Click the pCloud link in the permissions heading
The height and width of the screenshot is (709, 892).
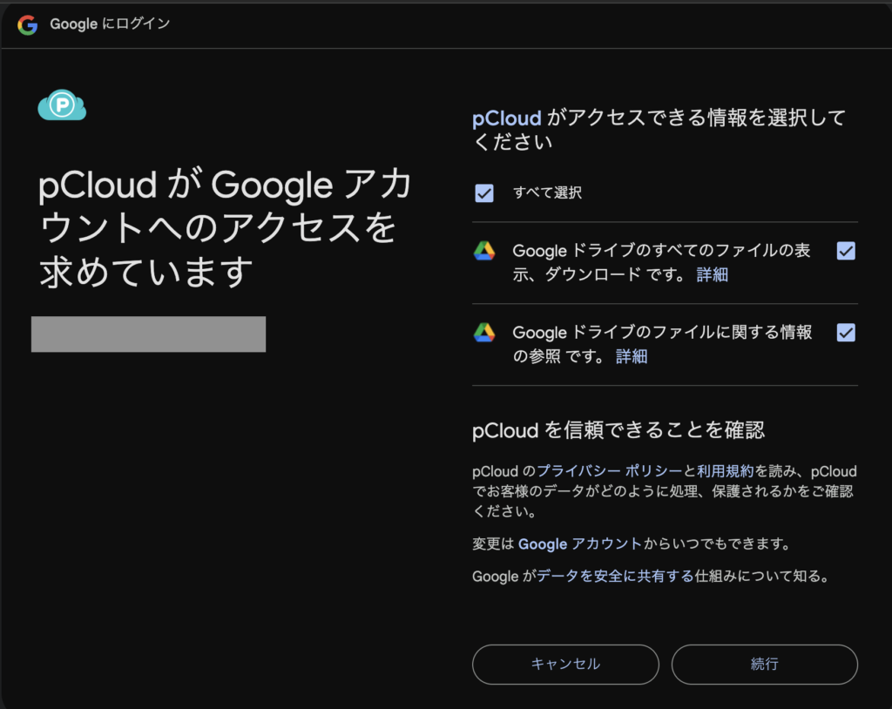[x=507, y=118]
